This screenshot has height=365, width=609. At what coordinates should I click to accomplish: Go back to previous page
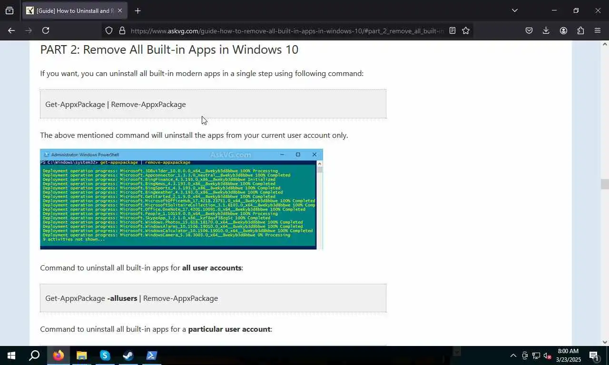11,30
